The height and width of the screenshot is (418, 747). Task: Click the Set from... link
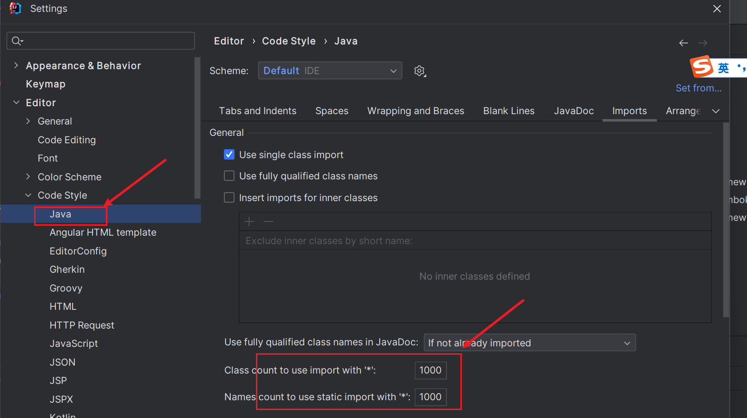tap(698, 87)
